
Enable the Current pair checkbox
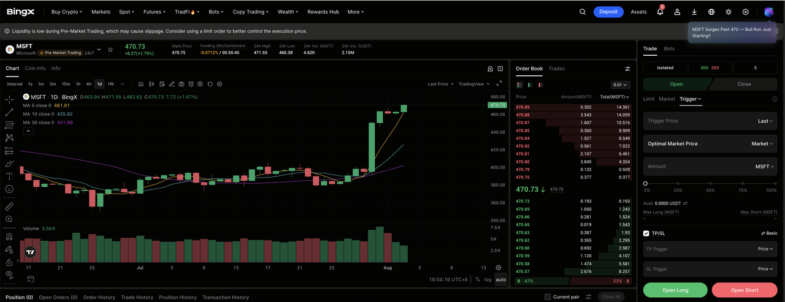coord(548,297)
